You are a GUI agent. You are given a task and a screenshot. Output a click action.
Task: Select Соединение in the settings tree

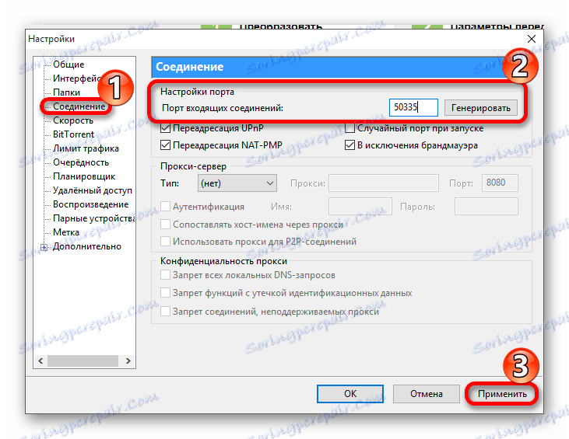(79, 106)
